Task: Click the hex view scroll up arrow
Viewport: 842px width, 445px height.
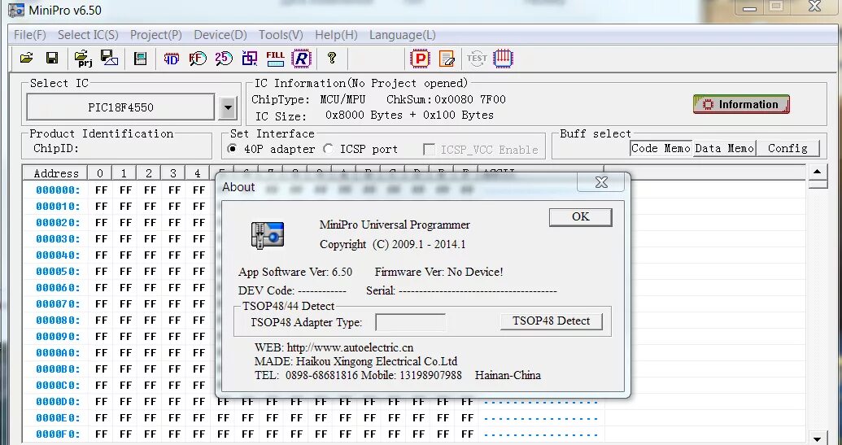Action: (x=818, y=172)
